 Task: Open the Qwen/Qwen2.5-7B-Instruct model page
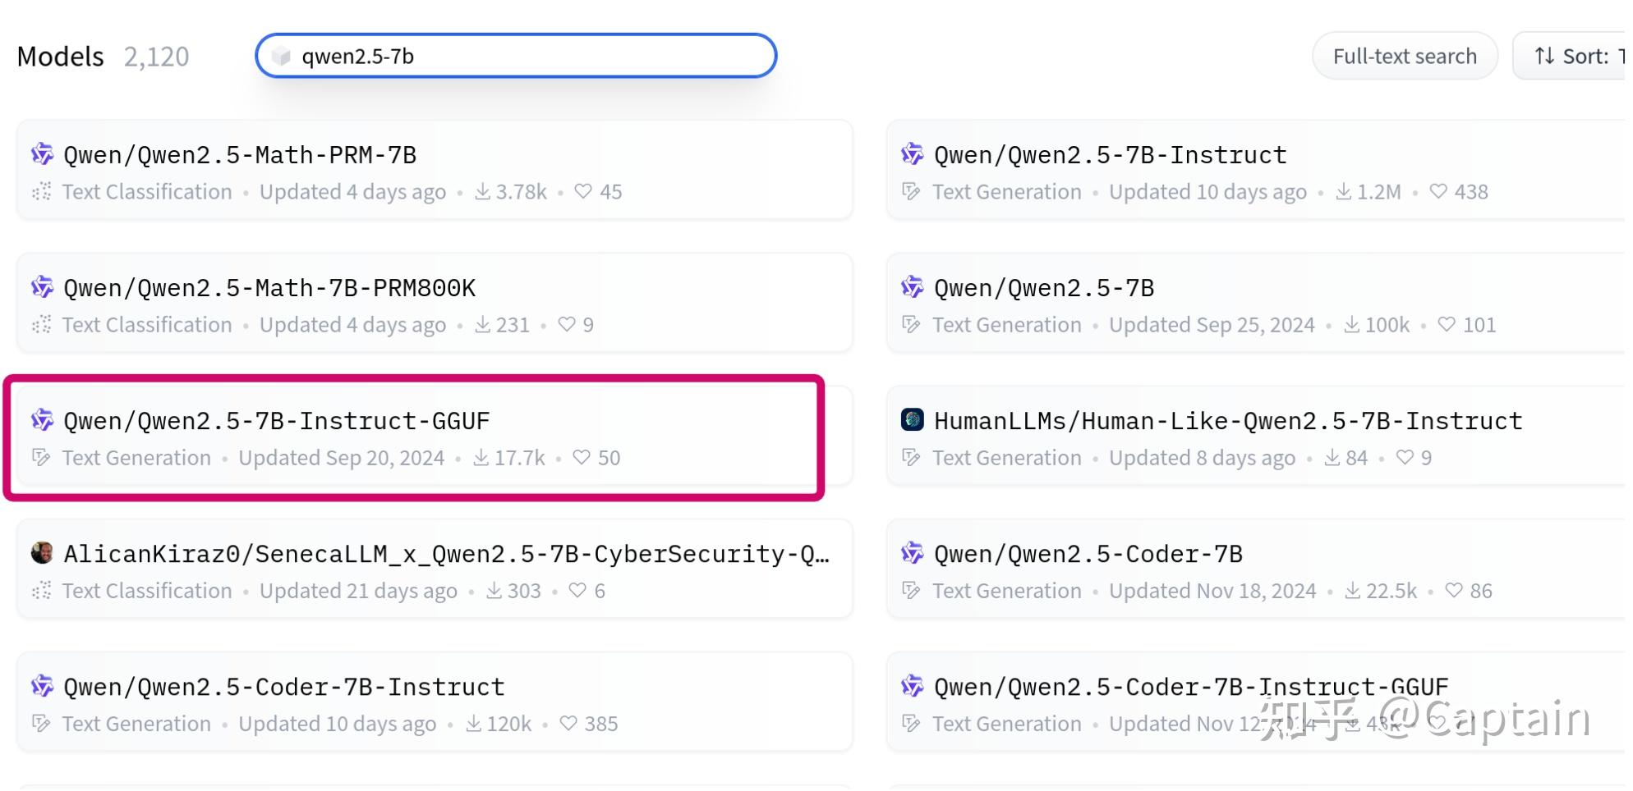[x=1108, y=154]
